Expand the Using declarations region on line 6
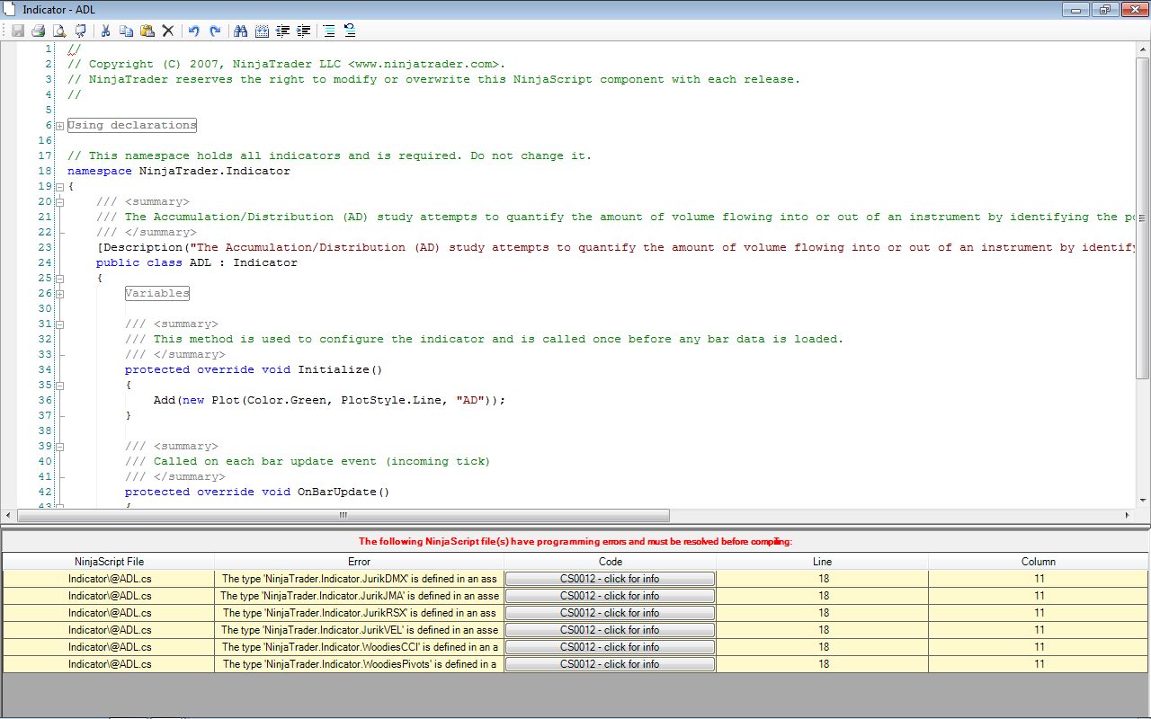This screenshot has width=1151, height=719. tap(59, 126)
